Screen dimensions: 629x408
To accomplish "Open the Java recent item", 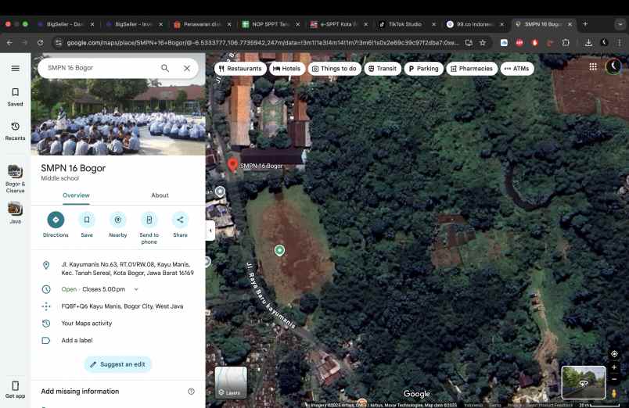I will [15, 213].
